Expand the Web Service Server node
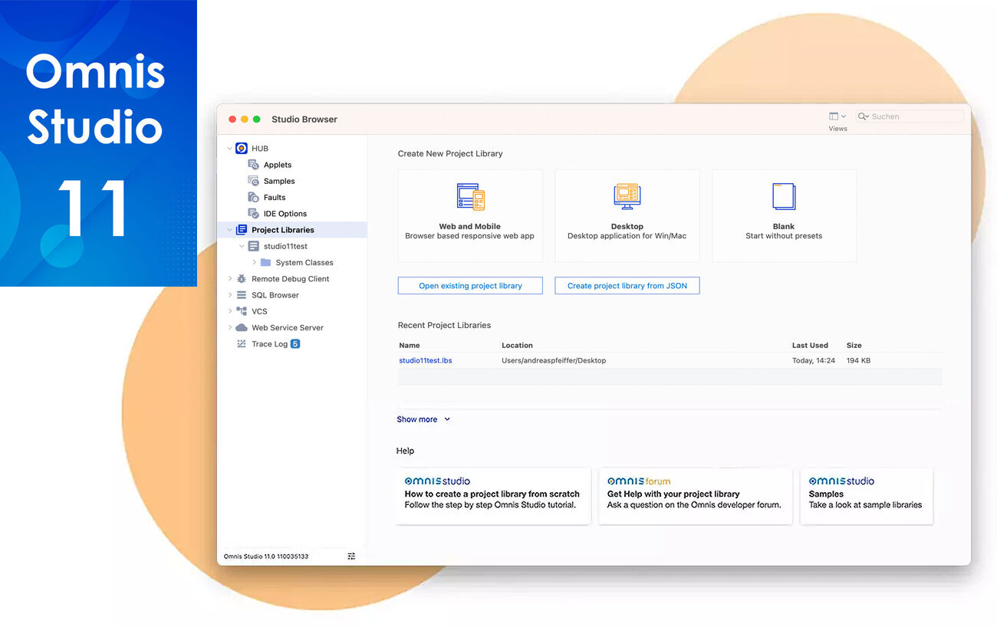 pyautogui.click(x=229, y=327)
